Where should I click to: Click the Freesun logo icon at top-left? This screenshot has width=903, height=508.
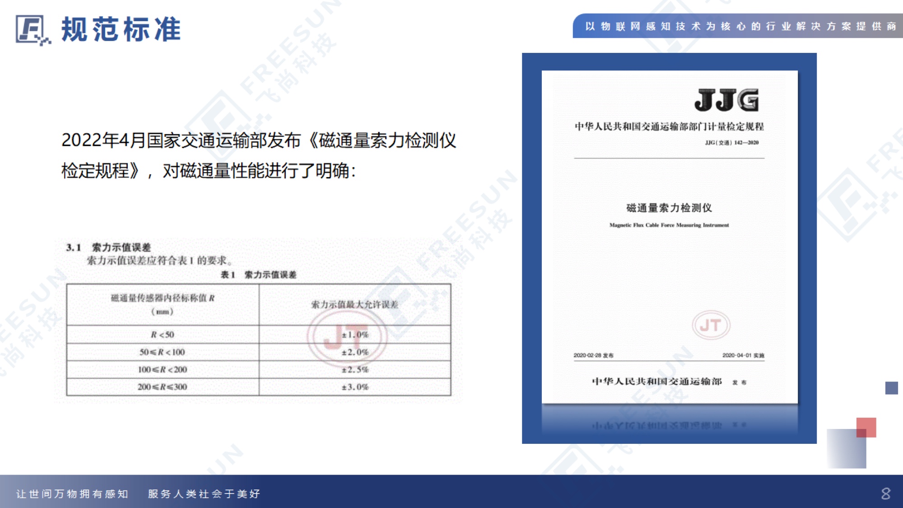click(x=32, y=30)
